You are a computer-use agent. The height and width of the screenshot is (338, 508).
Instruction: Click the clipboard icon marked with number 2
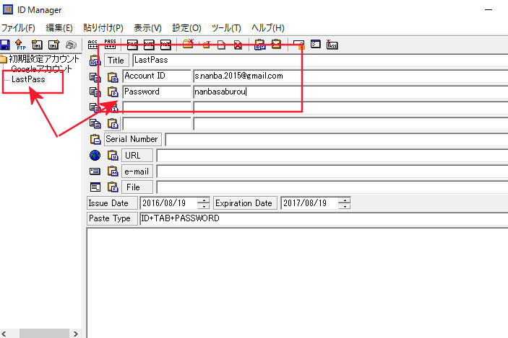[113, 123]
